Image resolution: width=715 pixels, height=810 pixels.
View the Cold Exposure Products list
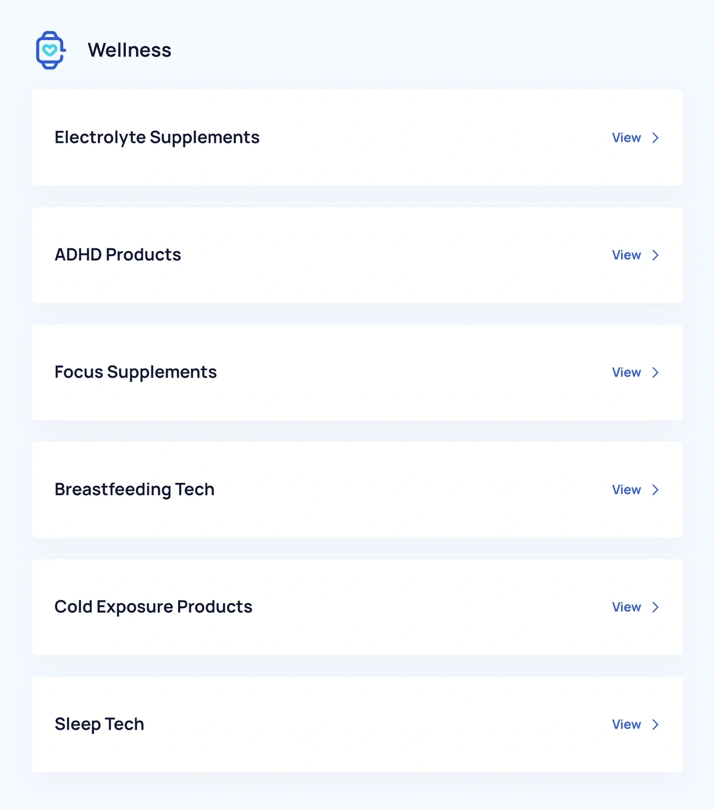[x=626, y=607]
